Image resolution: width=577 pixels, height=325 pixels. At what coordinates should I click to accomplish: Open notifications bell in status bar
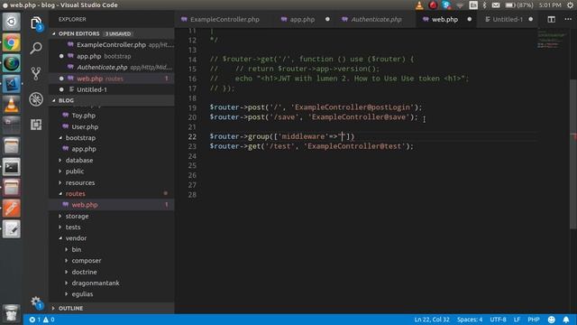click(x=566, y=320)
